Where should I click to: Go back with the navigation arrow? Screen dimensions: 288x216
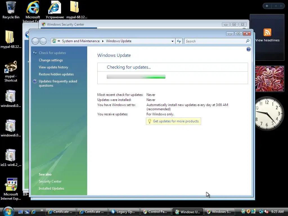coord(35,41)
